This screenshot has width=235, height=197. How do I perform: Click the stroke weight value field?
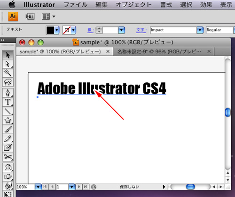(110, 30)
